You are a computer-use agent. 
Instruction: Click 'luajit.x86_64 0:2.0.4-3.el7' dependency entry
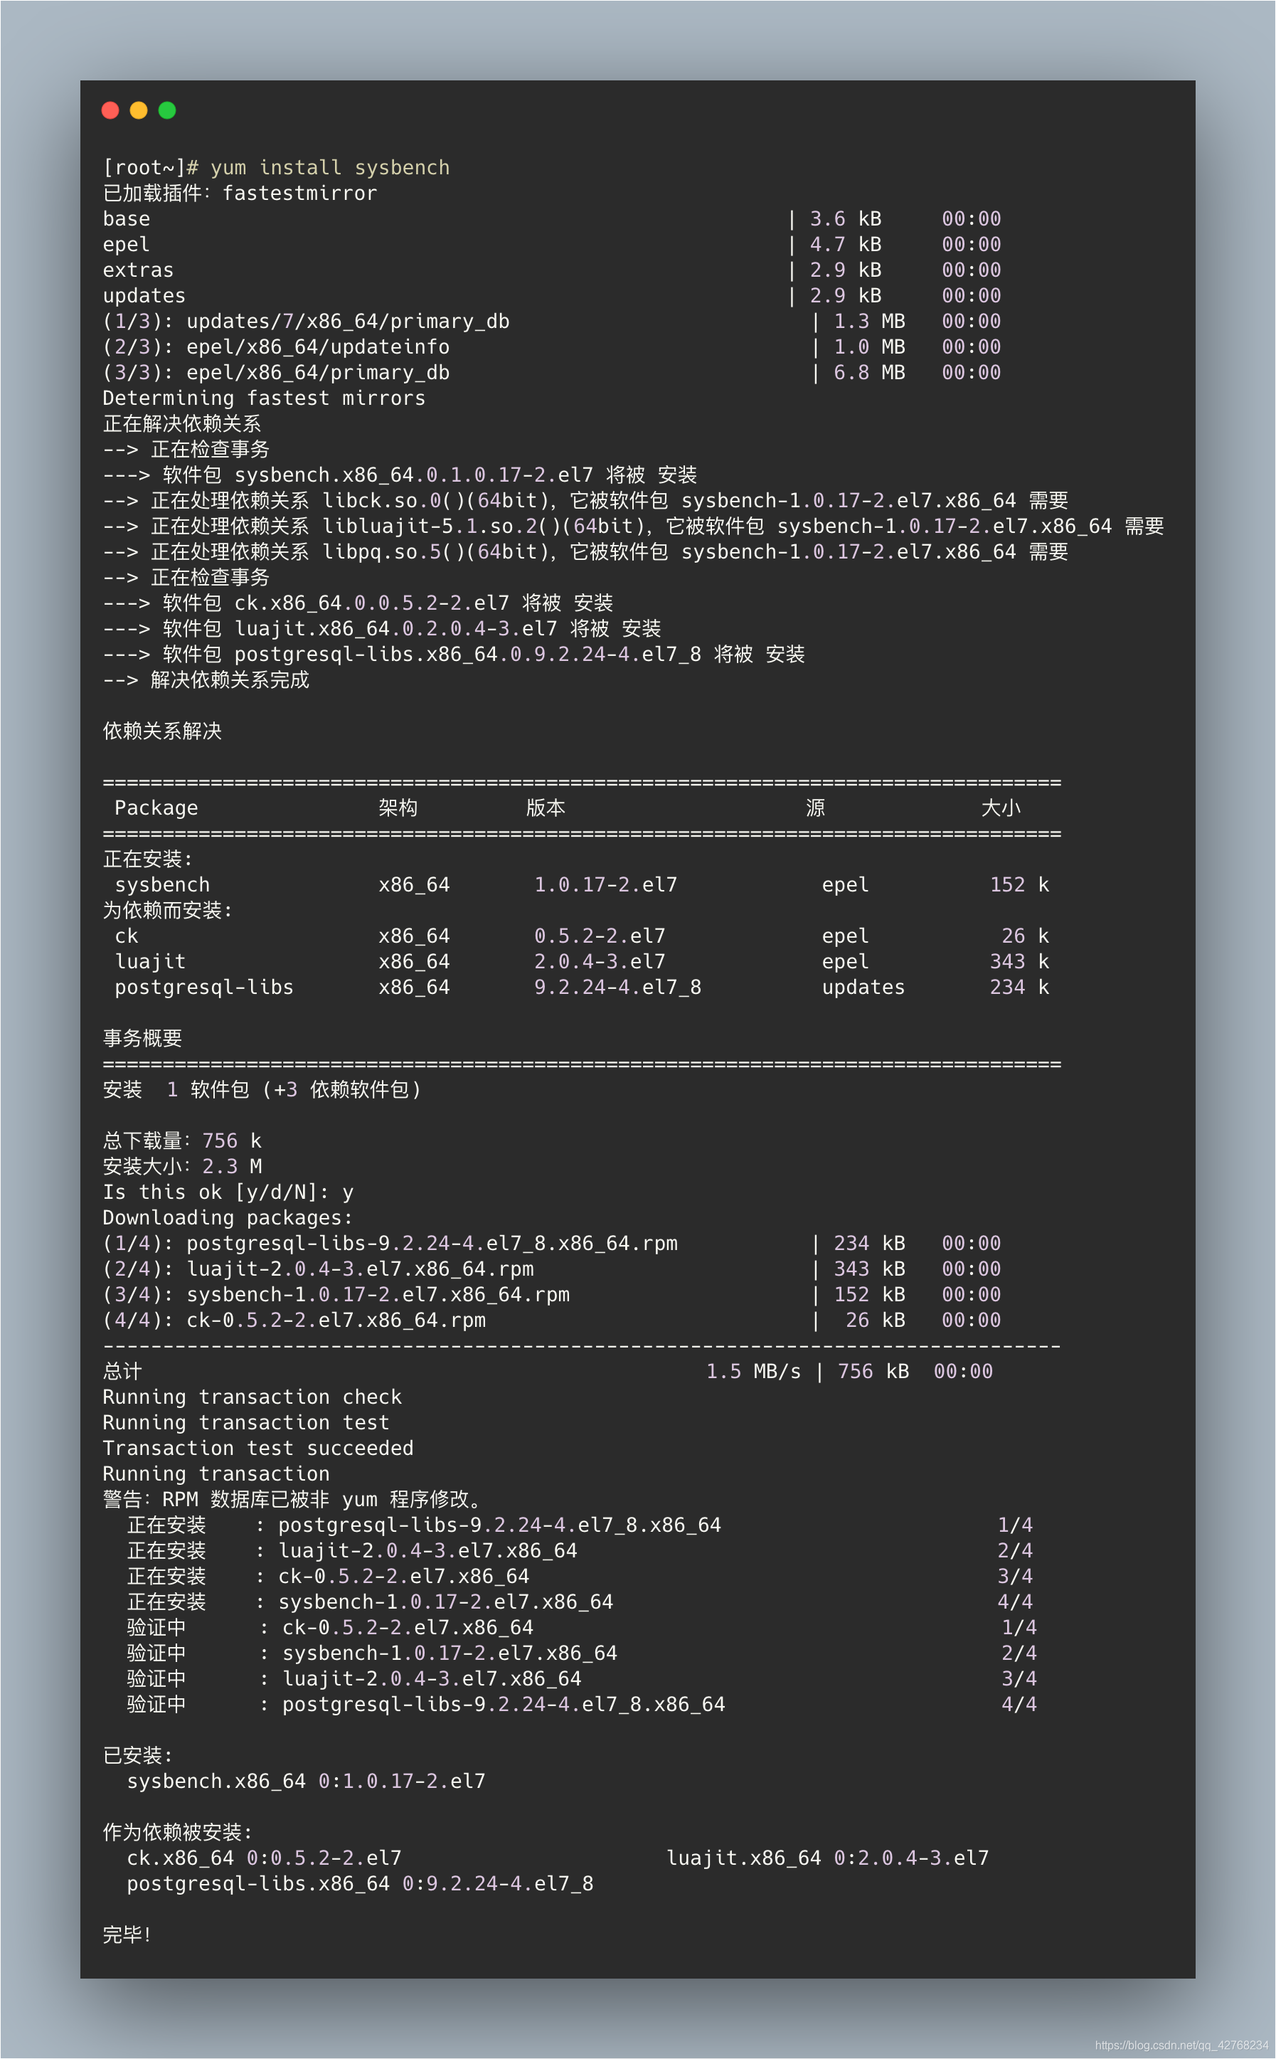(828, 1858)
